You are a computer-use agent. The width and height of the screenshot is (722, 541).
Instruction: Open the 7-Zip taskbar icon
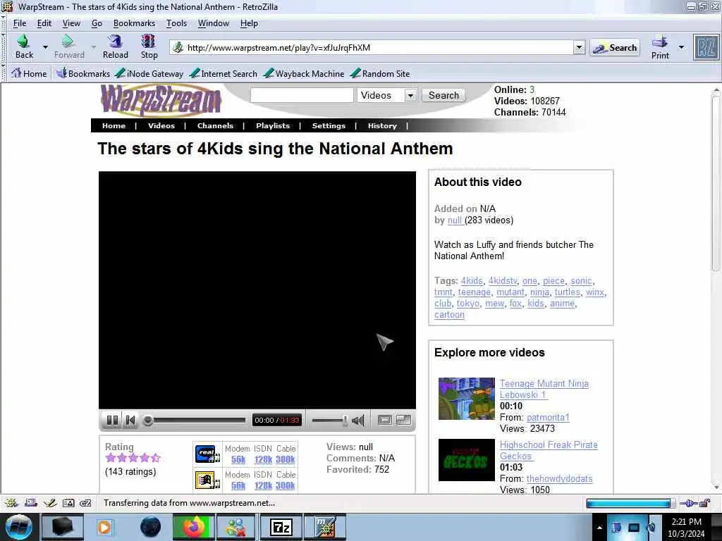(281, 527)
